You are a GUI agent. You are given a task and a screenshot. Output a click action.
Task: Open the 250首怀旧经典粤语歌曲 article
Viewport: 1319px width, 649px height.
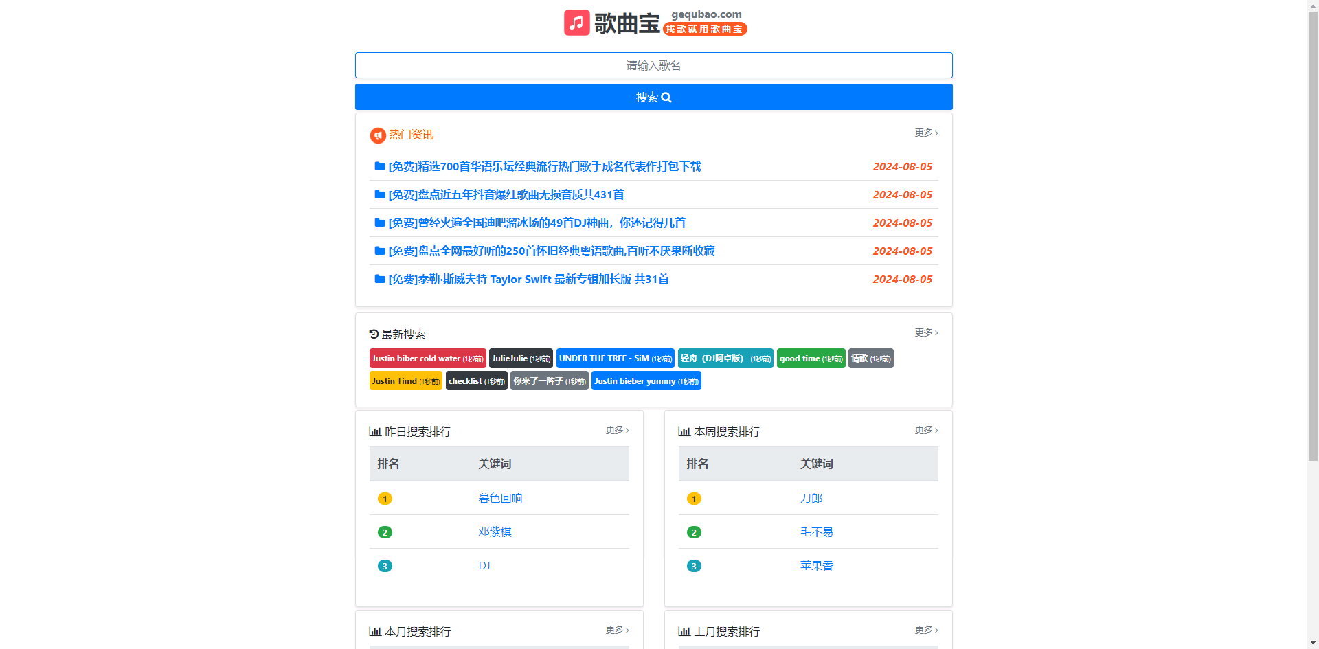click(x=552, y=251)
